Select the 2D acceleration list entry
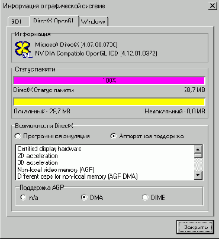Screen dimensions: 219x239 click(37, 156)
